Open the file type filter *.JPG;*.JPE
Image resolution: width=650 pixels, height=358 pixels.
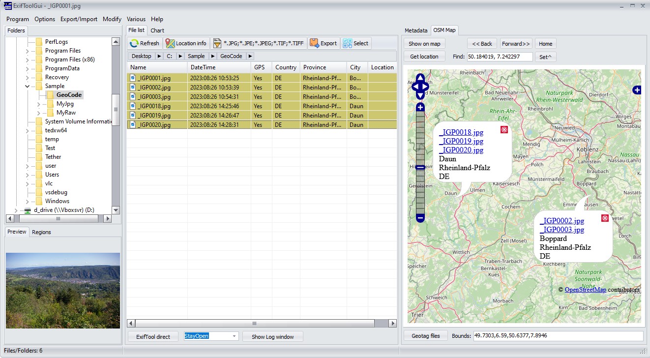pyautogui.click(x=259, y=43)
